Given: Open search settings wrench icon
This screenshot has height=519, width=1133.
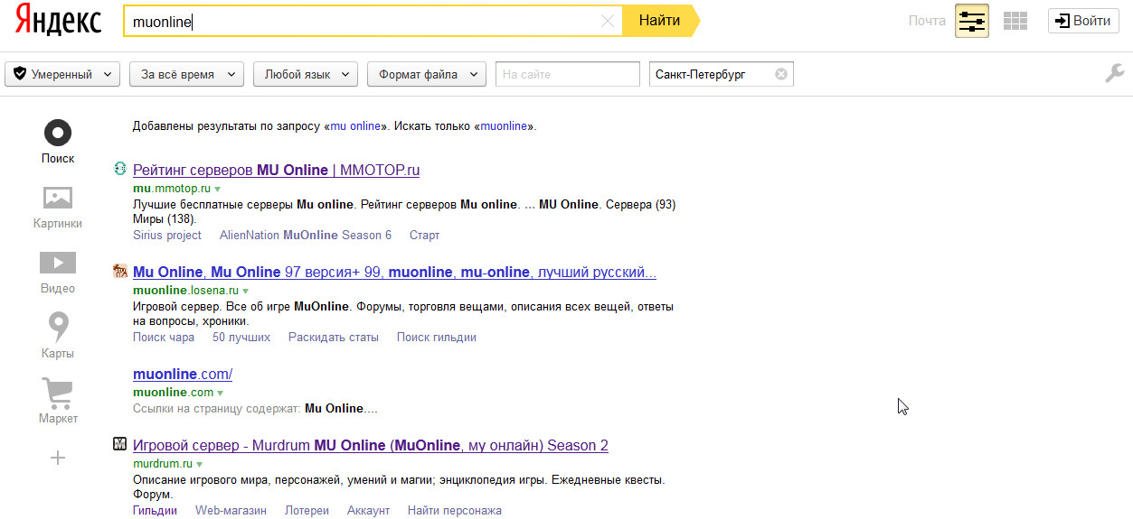Looking at the screenshot, I should pos(1114,74).
